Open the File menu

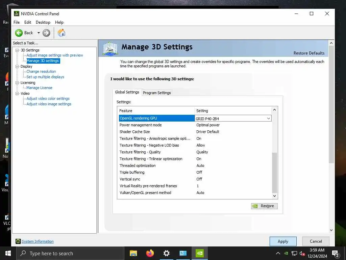pyautogui.click(x=17, y=22)
